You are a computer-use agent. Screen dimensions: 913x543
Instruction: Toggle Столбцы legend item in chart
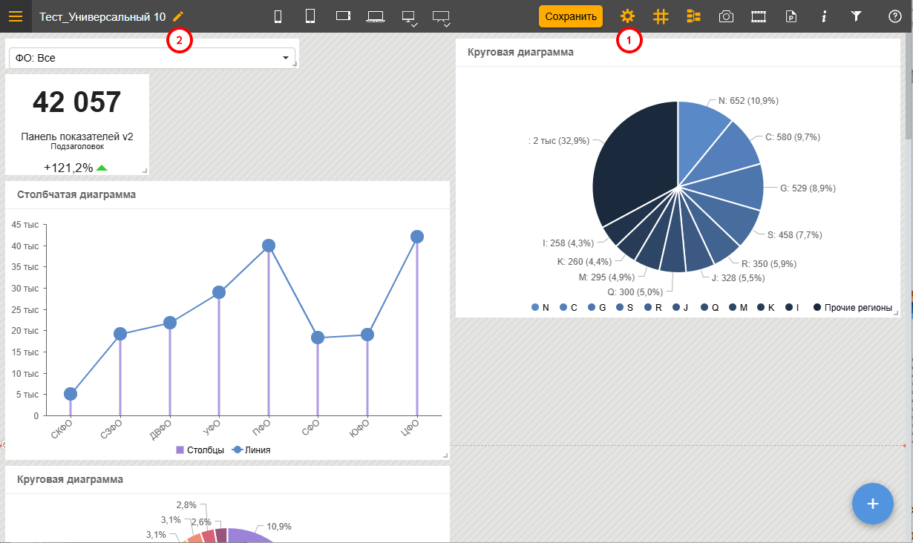(x=200, y=450)
